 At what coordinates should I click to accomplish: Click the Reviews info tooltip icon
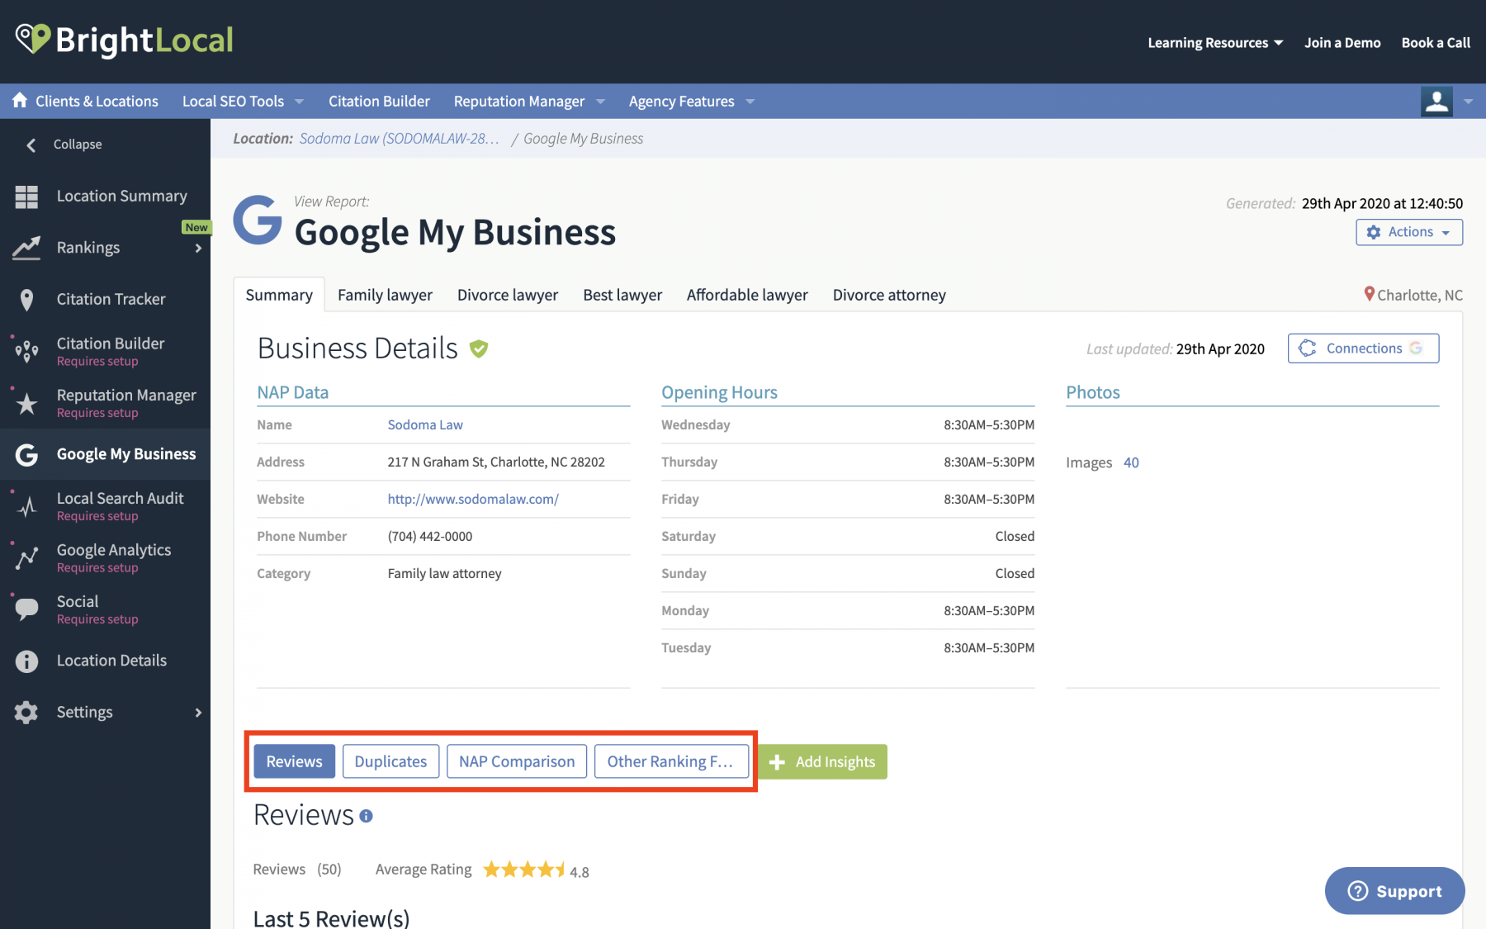[x=366, y=817]
